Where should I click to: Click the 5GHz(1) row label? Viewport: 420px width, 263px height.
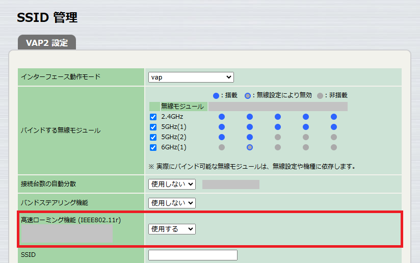(x=174, y=127)
